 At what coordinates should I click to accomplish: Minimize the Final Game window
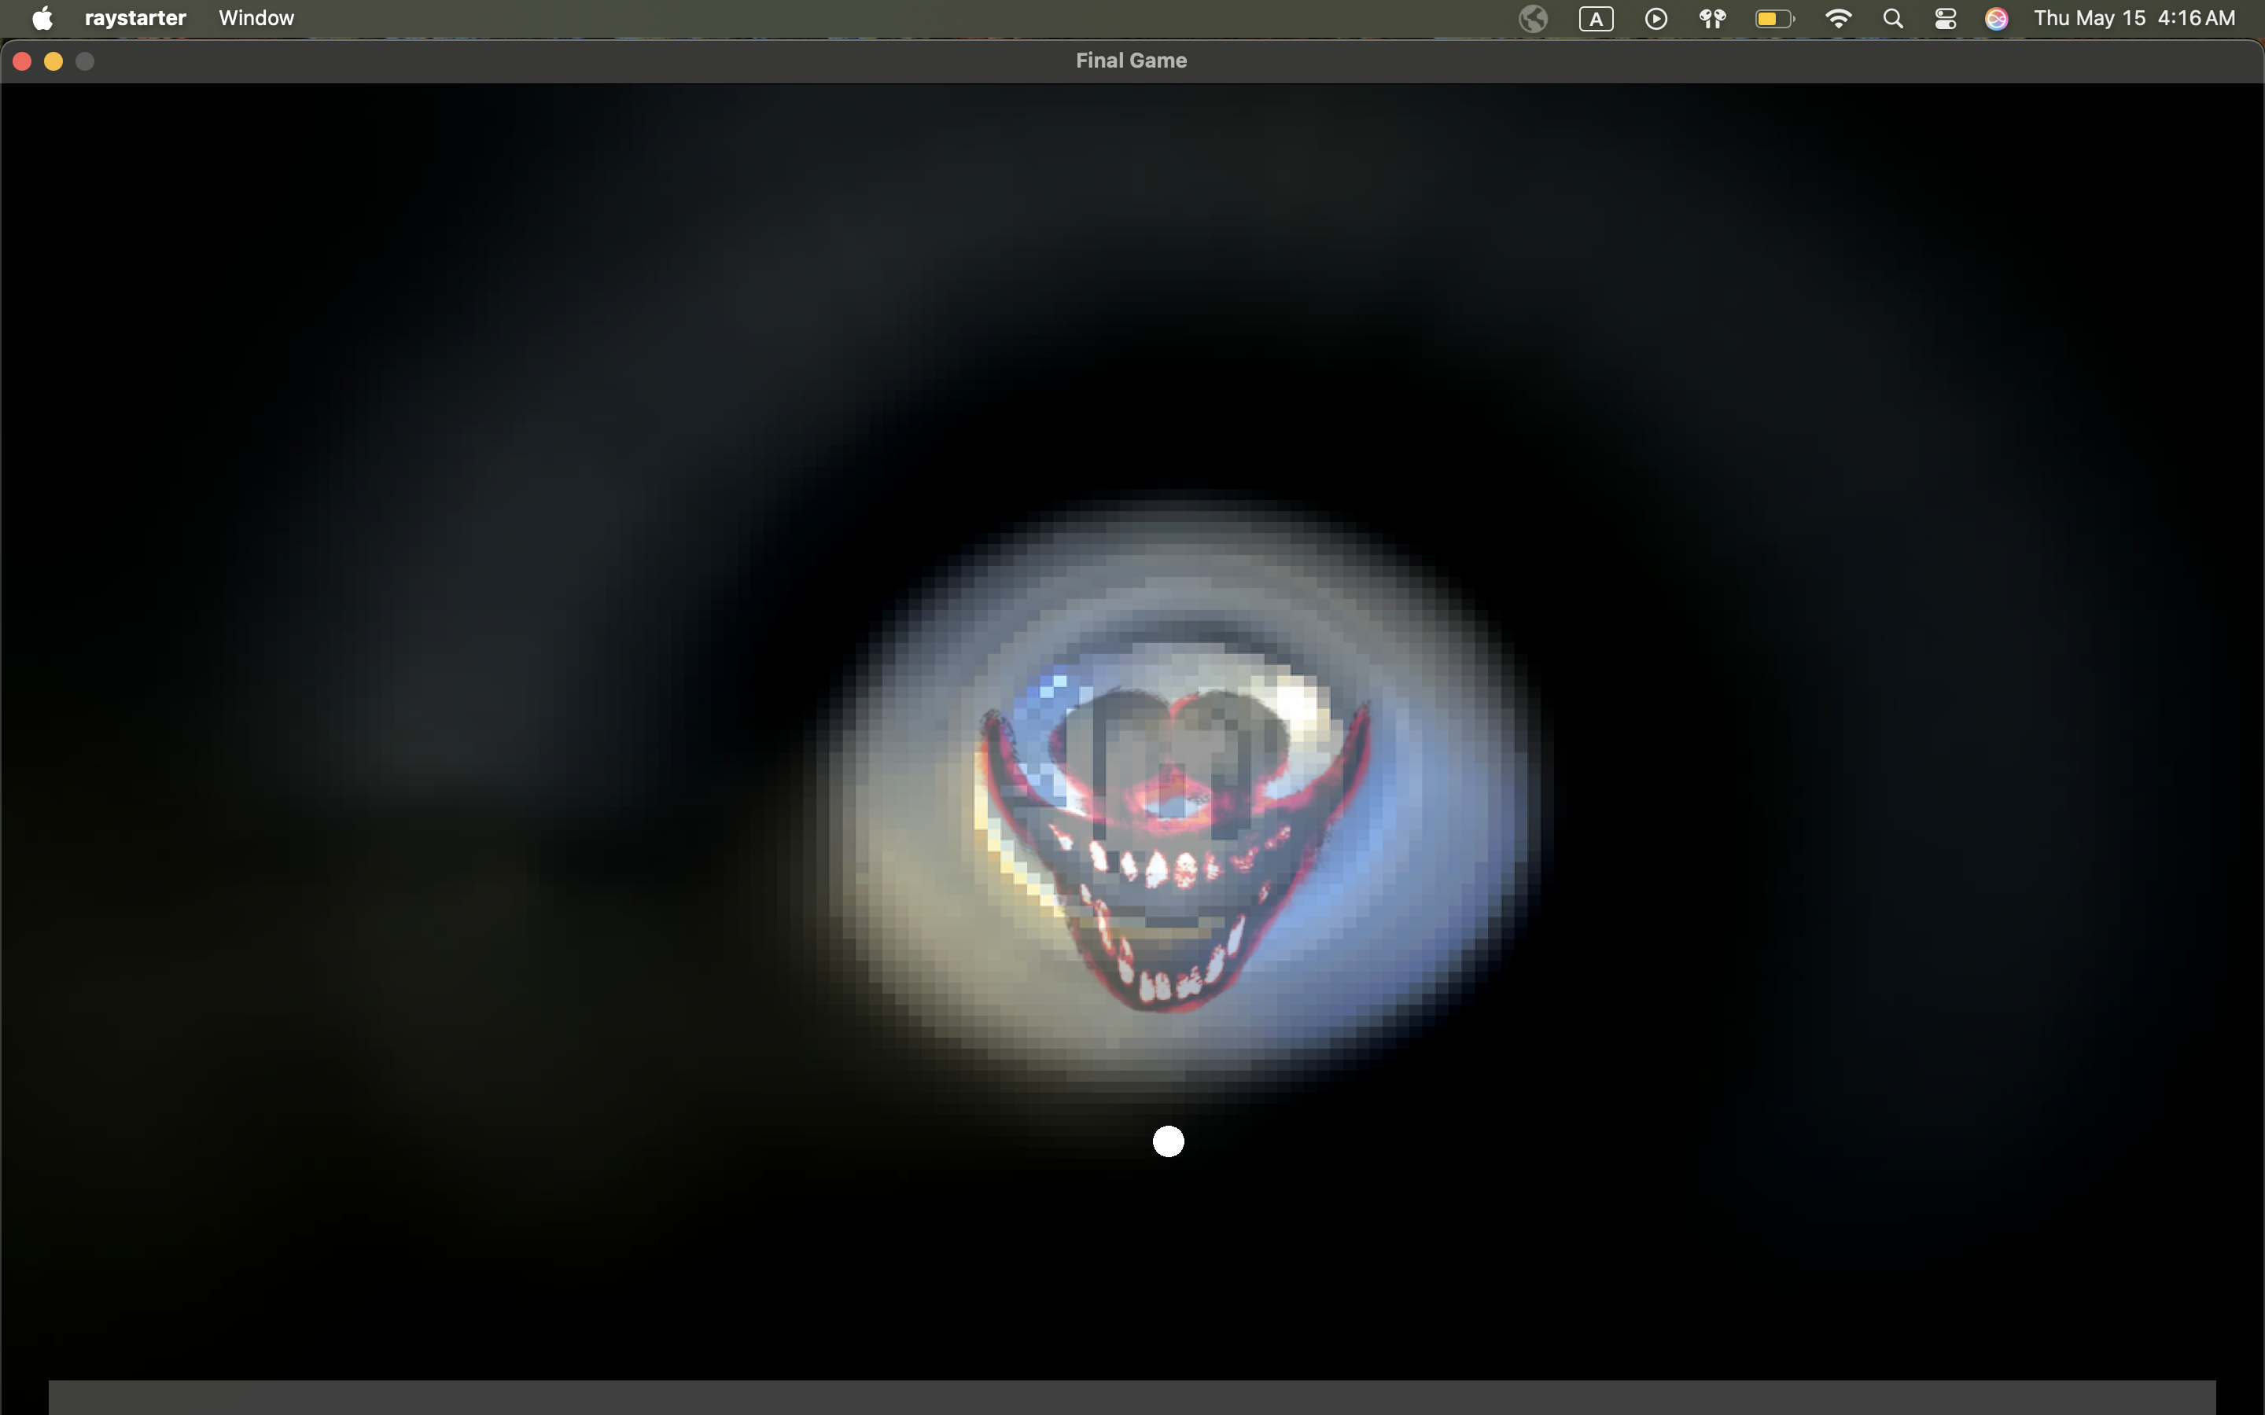[x=53, y=62]
